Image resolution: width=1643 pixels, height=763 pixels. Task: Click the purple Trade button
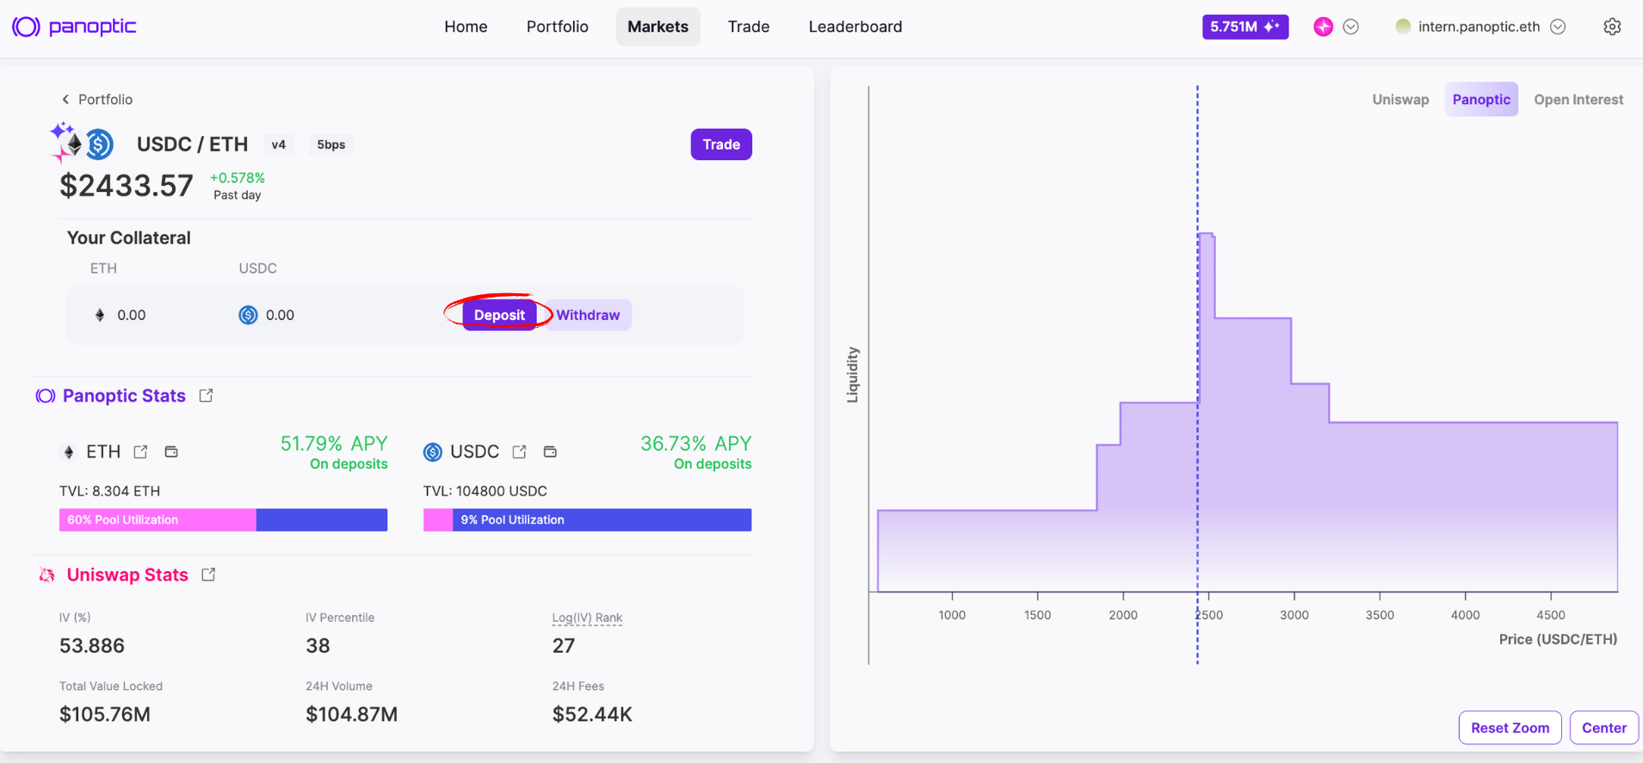(721, 145)
